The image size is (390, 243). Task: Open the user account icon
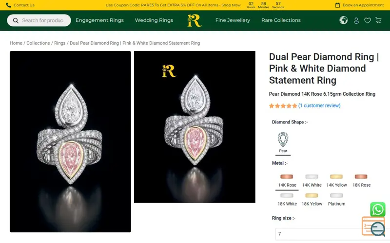356,20
